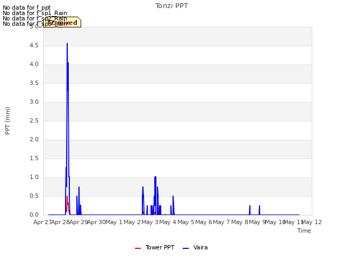Click the May 5 x-axis date label
The height and width of the screenshot is (258, 344).
(186, 222)
